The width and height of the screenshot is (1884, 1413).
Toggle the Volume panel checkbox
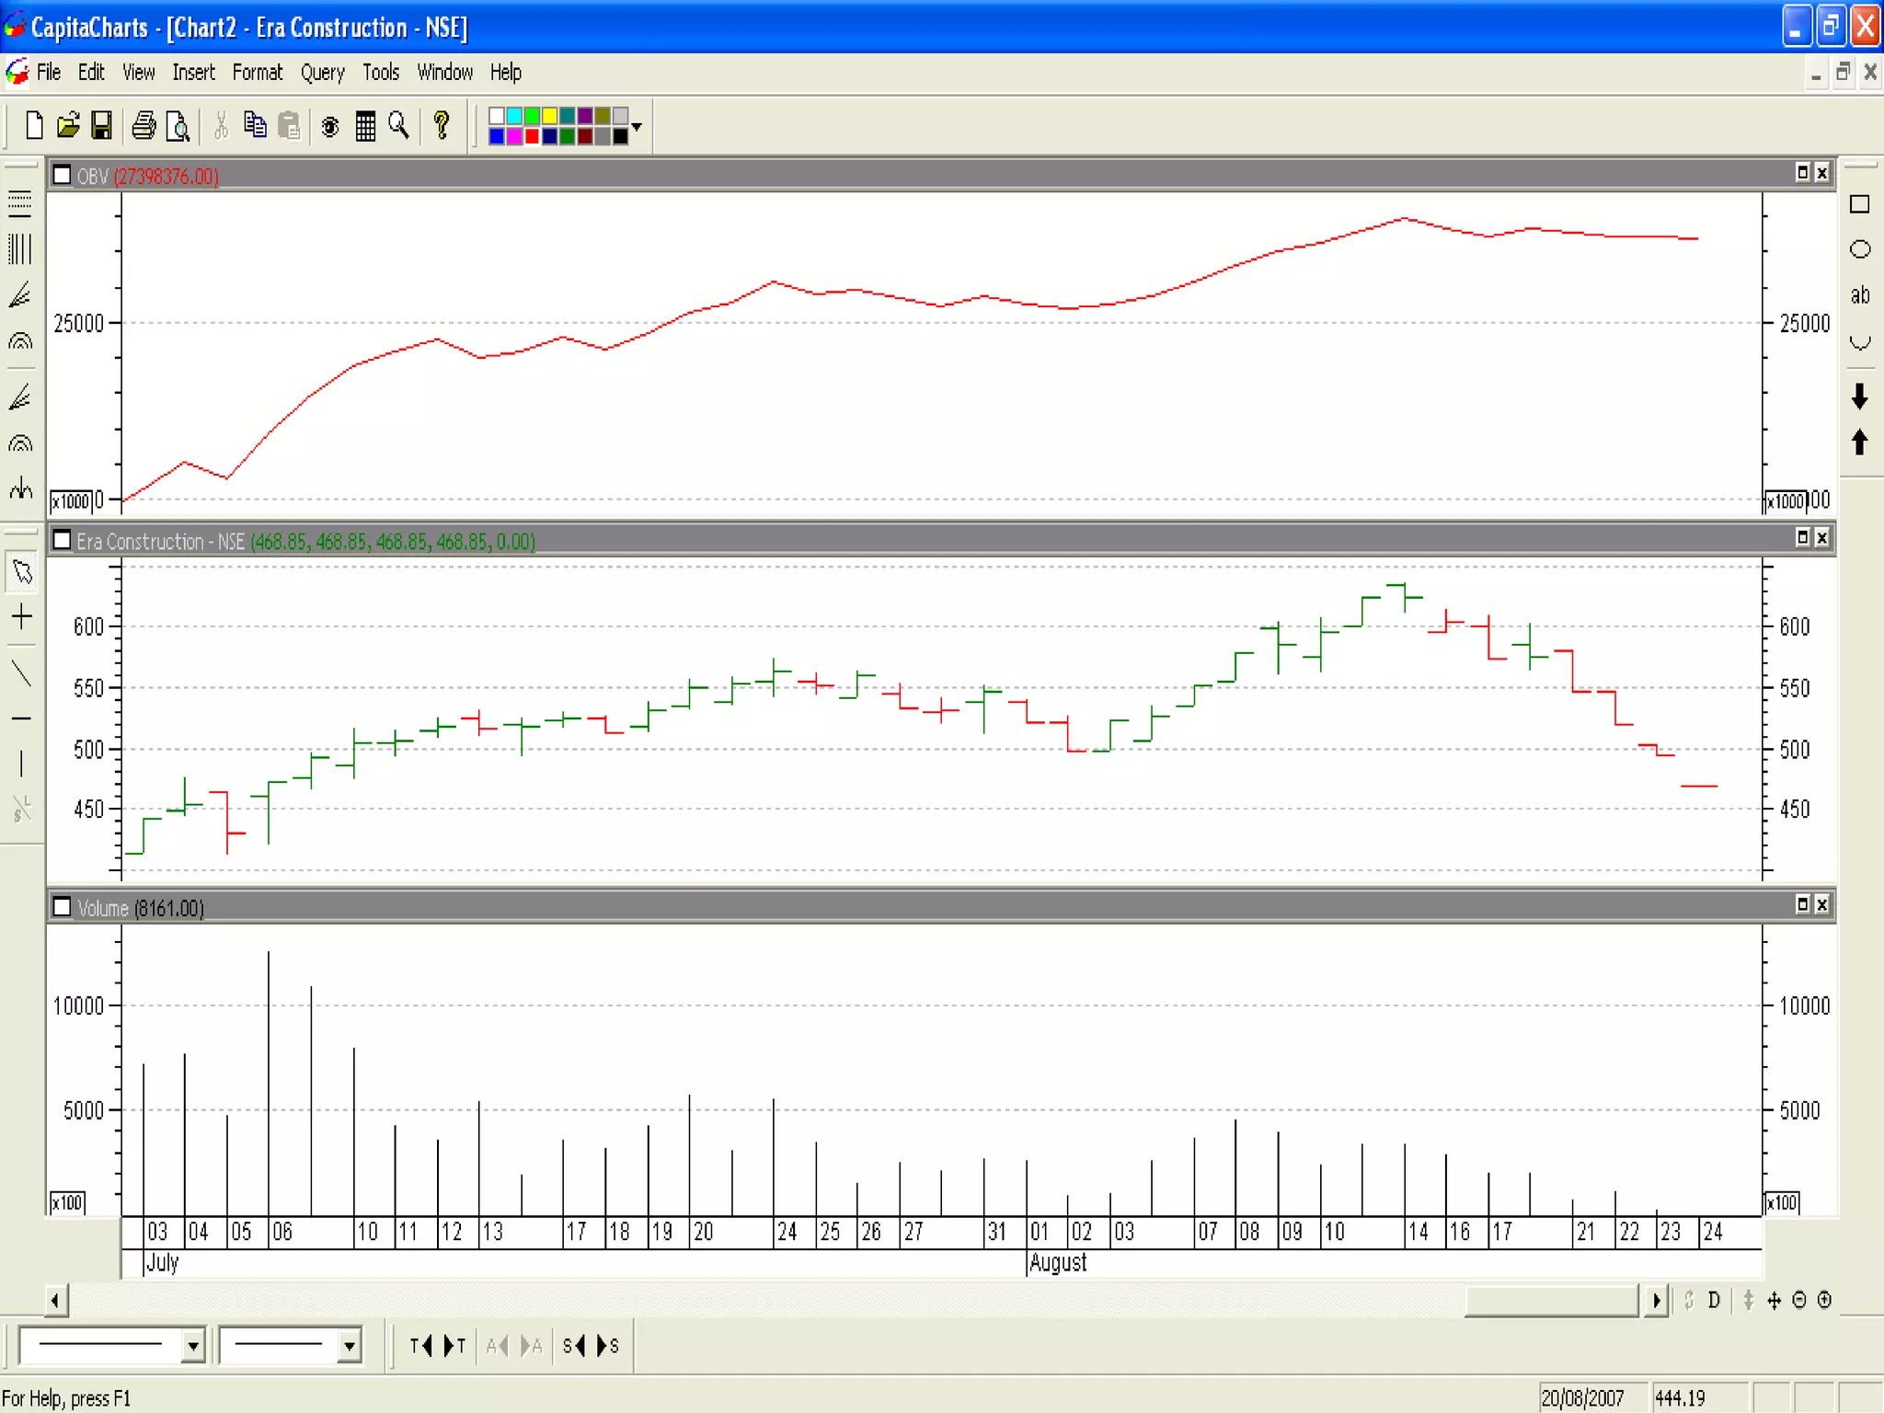[x=62, y=907]
